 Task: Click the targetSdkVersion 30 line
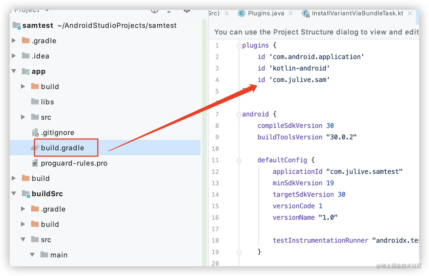(x=309, y=195)
